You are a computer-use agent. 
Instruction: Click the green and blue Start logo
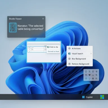102,97
